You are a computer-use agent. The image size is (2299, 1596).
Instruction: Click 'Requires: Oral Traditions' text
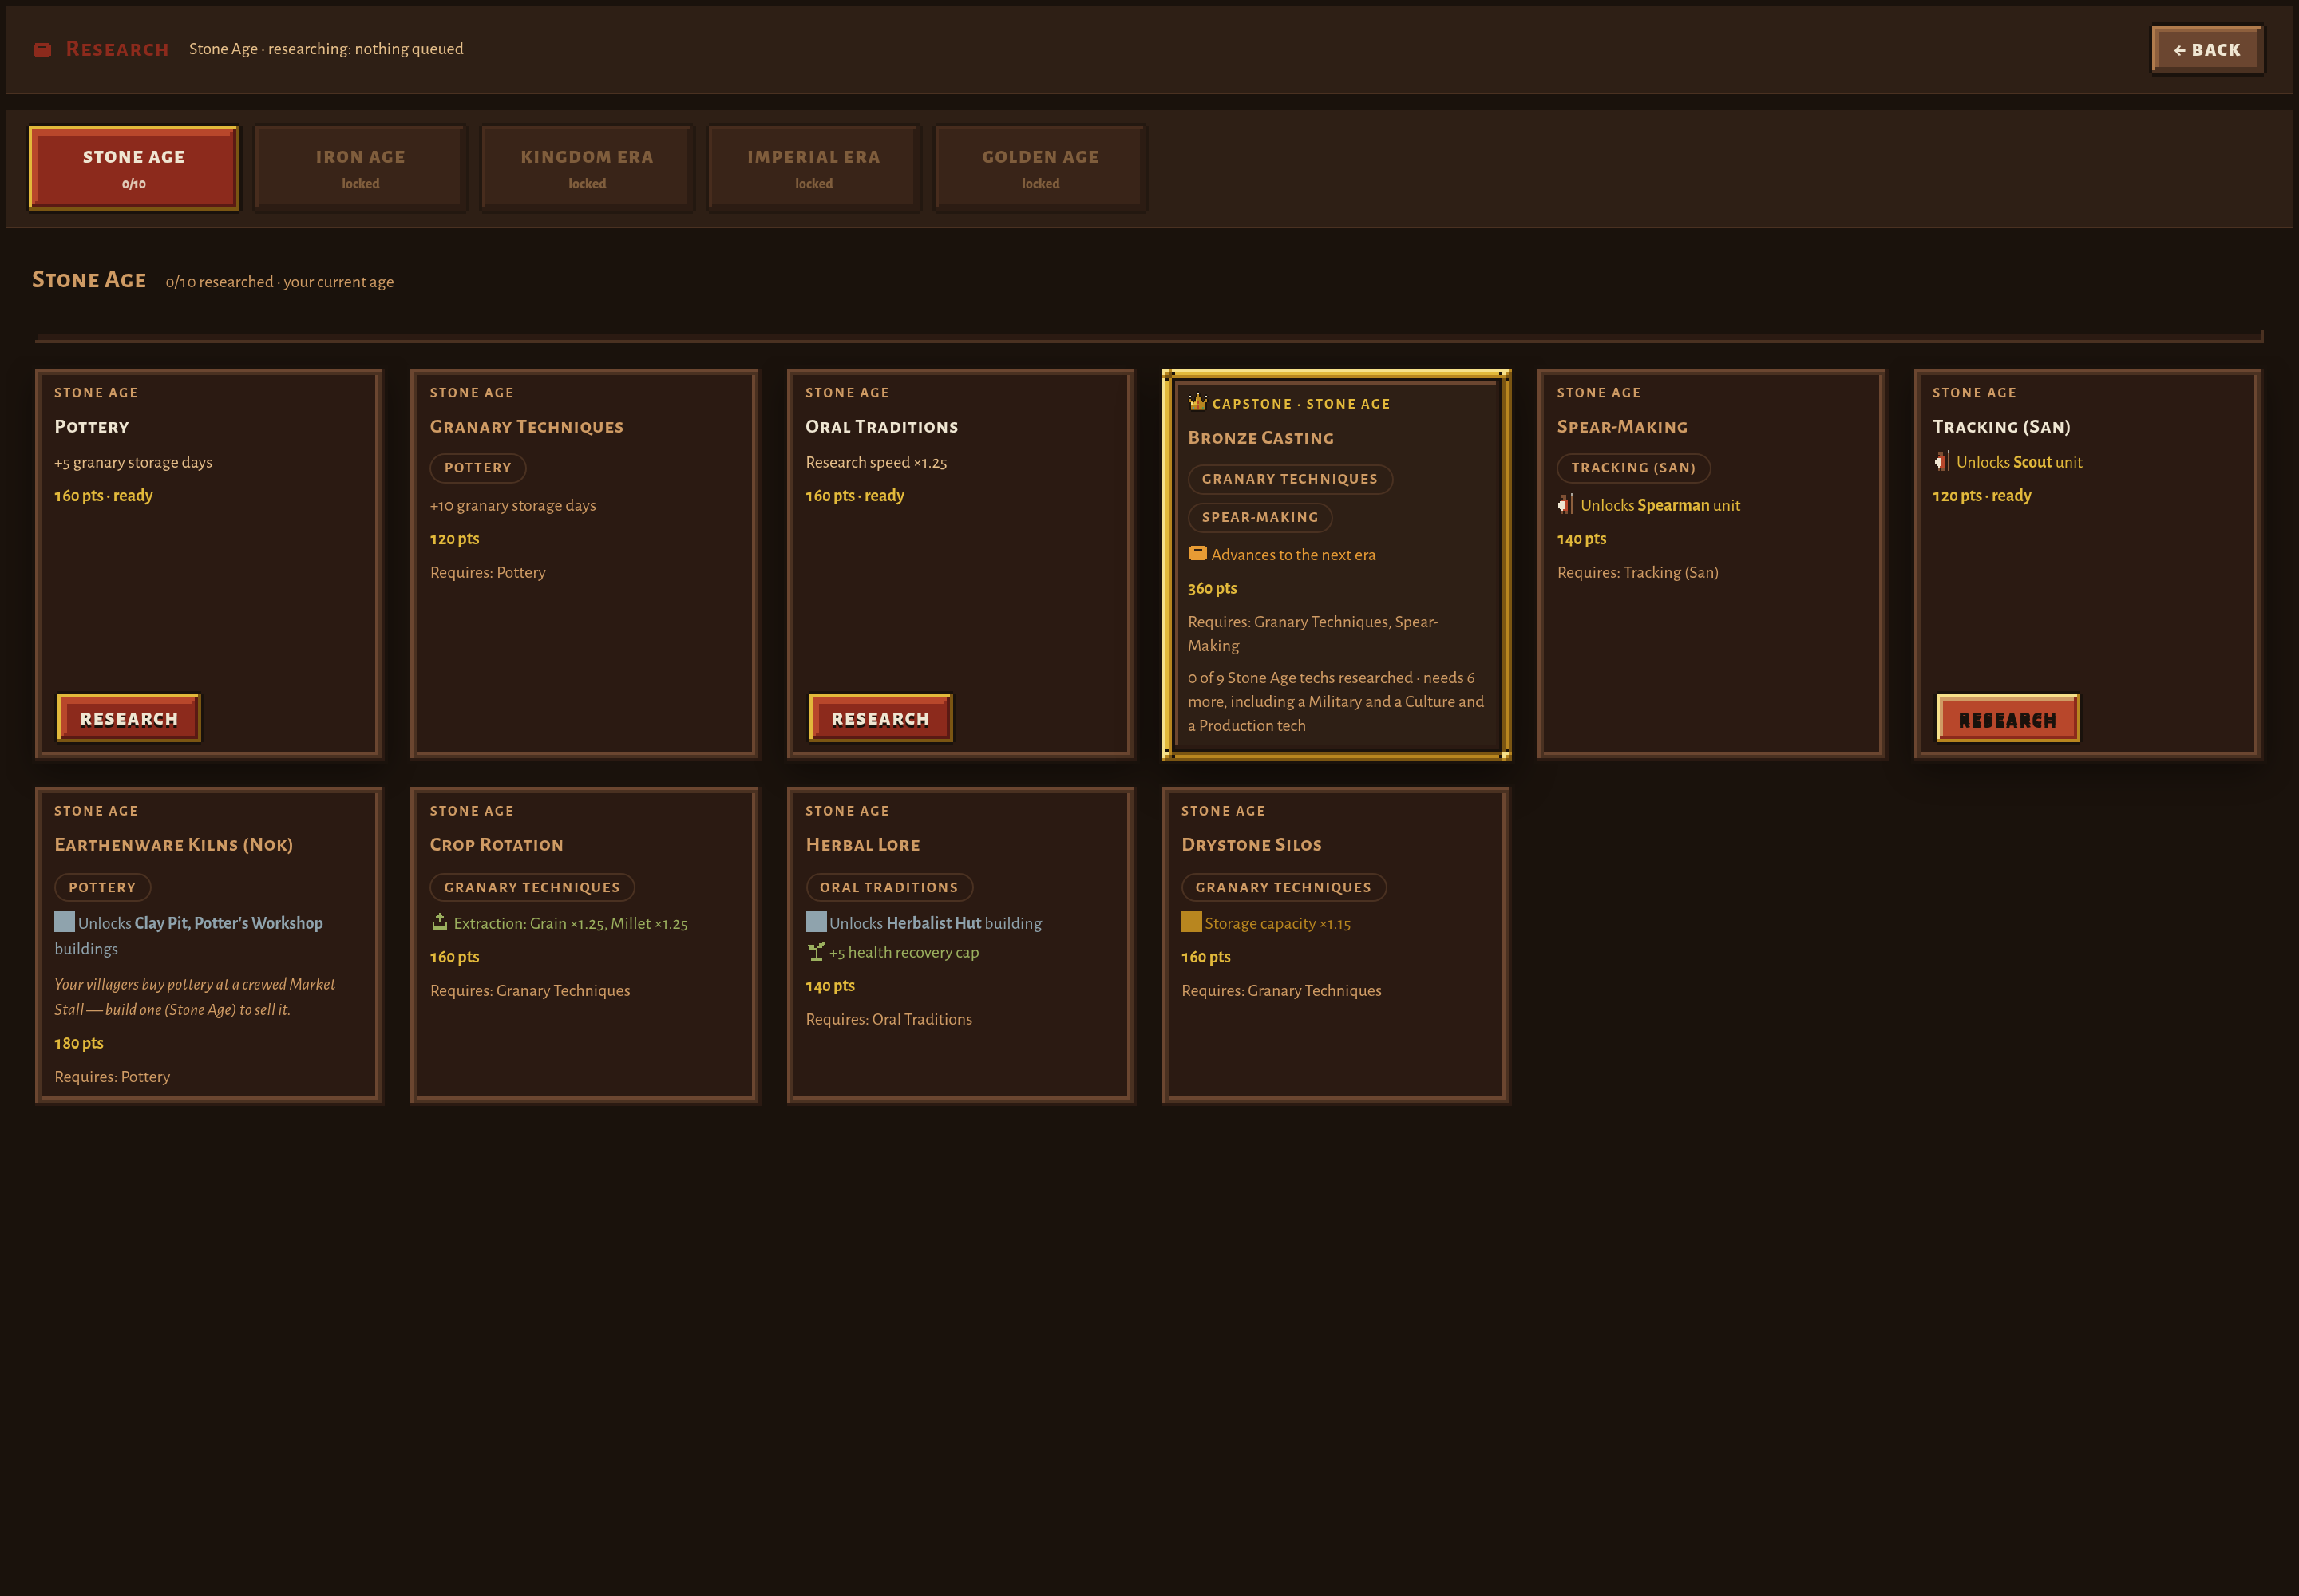pyautogui.click(x=888, y=1018)
